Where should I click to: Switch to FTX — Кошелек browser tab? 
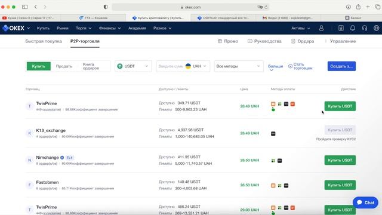click(93, 18)
